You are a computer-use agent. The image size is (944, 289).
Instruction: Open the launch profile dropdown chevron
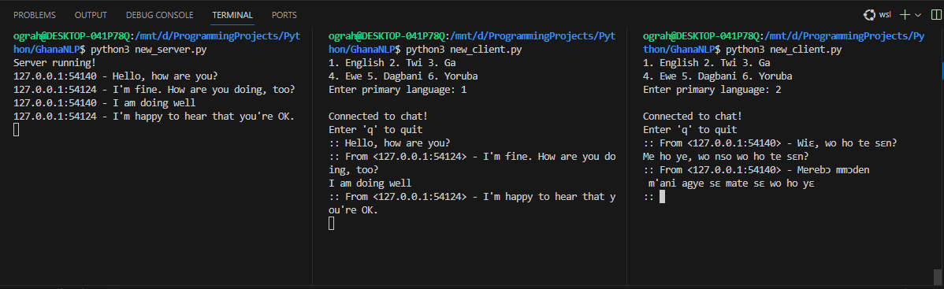pyautogui.click(x=918, y=15)
